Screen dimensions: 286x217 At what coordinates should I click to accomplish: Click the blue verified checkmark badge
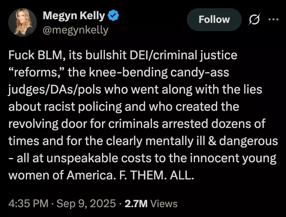tap(113, 16)
